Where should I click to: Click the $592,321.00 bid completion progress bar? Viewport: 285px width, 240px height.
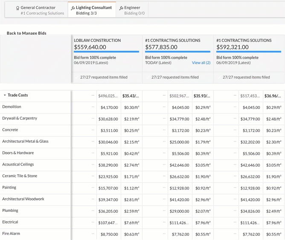tap(249, 52)
